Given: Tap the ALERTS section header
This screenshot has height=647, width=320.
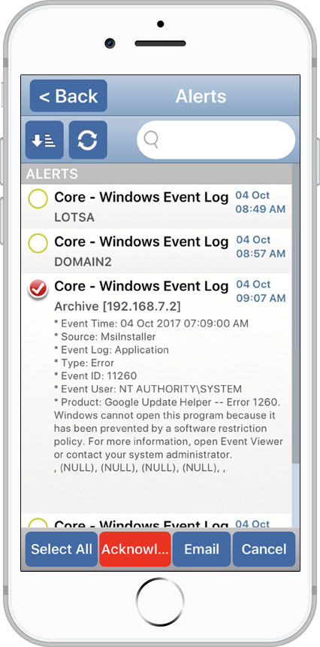Looking at the screenshot, I should pos(156,174).
